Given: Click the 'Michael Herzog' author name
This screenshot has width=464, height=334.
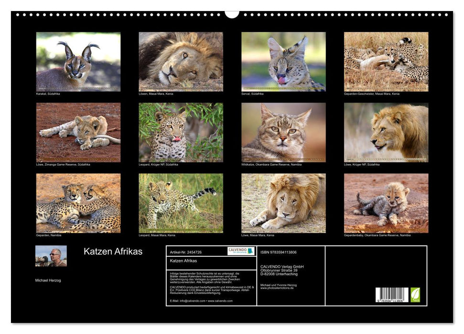Looking at the screenshot, I should tap(48, 280).
